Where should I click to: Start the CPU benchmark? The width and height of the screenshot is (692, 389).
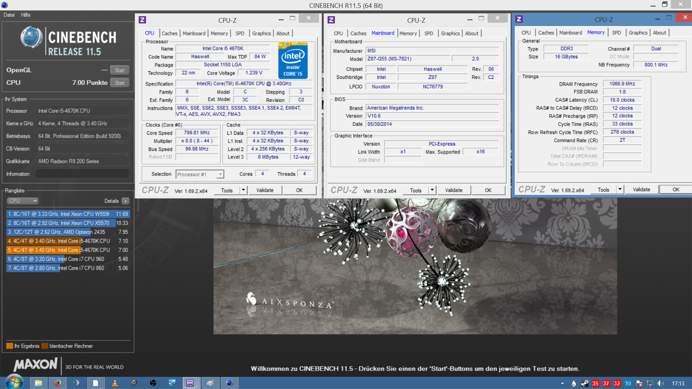click(120, 83)
